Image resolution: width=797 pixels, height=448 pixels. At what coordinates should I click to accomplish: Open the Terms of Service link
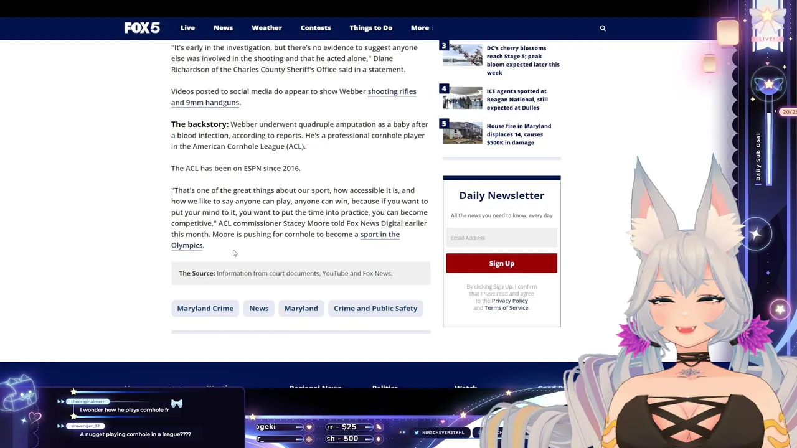pos(506,308)
